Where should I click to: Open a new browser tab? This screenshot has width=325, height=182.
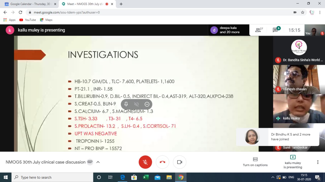121,4
